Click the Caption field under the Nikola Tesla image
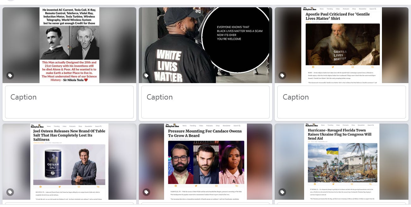This screenshot has width=411, height=207. point(69,102)
